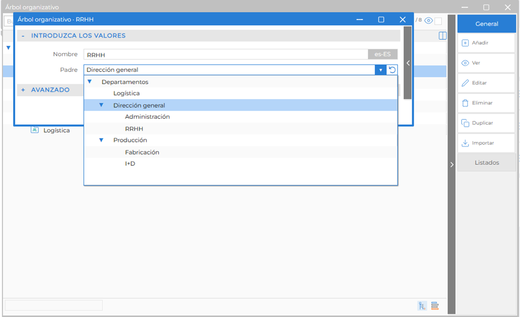Open the Listados tab
The height and width of the screenshot is (317, 520).
[487, 162]
